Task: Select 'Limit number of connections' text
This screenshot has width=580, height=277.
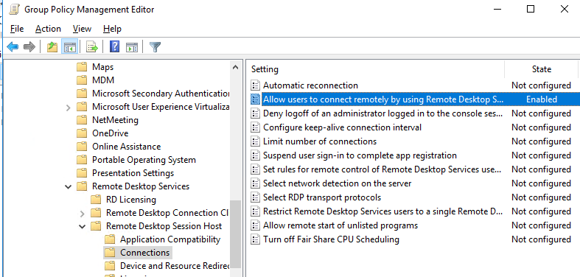Action: 320,141
